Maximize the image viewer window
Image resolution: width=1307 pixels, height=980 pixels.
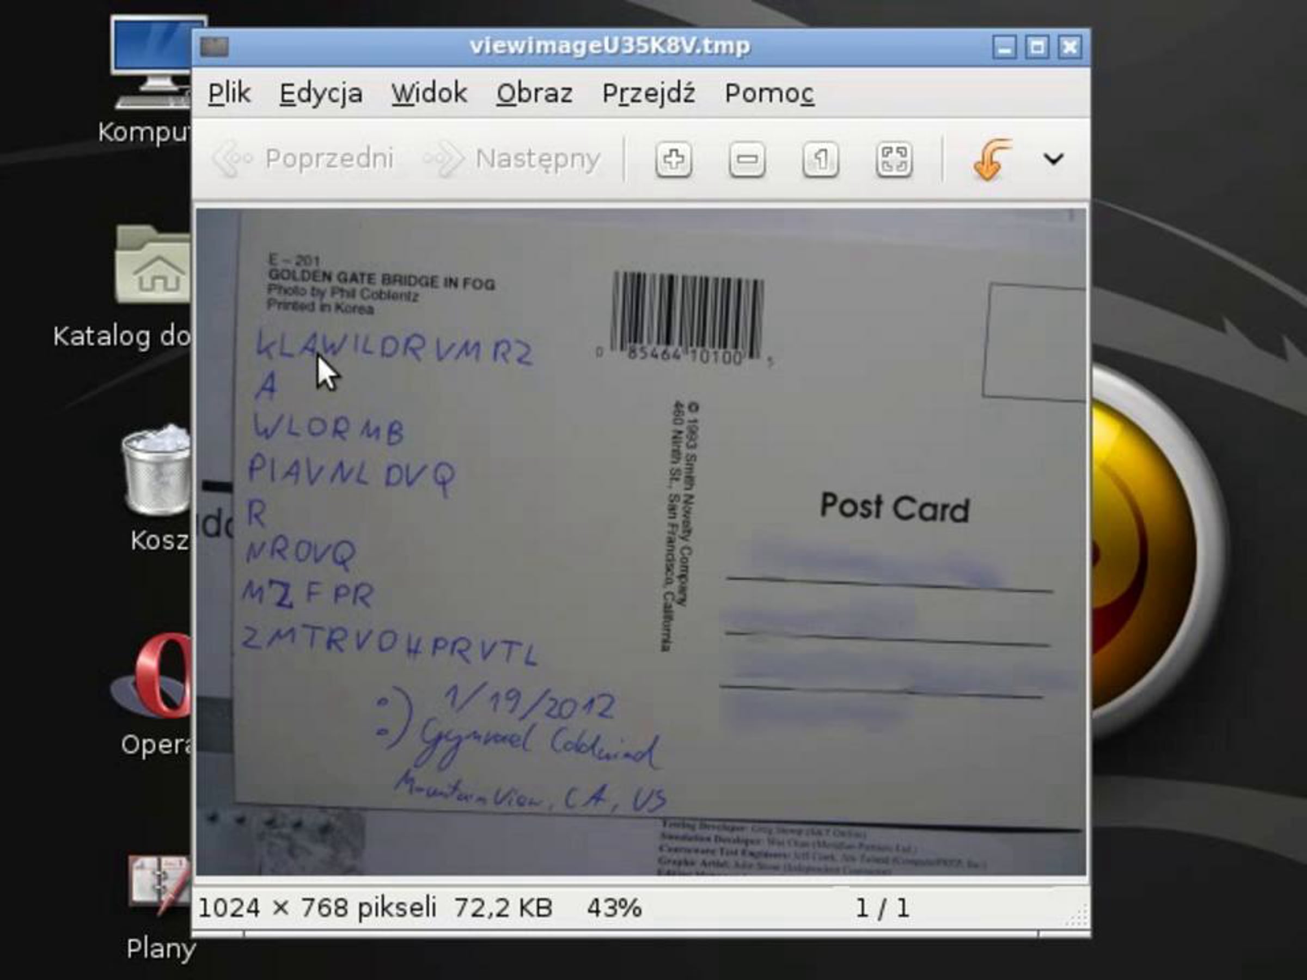click(1037, 47)
